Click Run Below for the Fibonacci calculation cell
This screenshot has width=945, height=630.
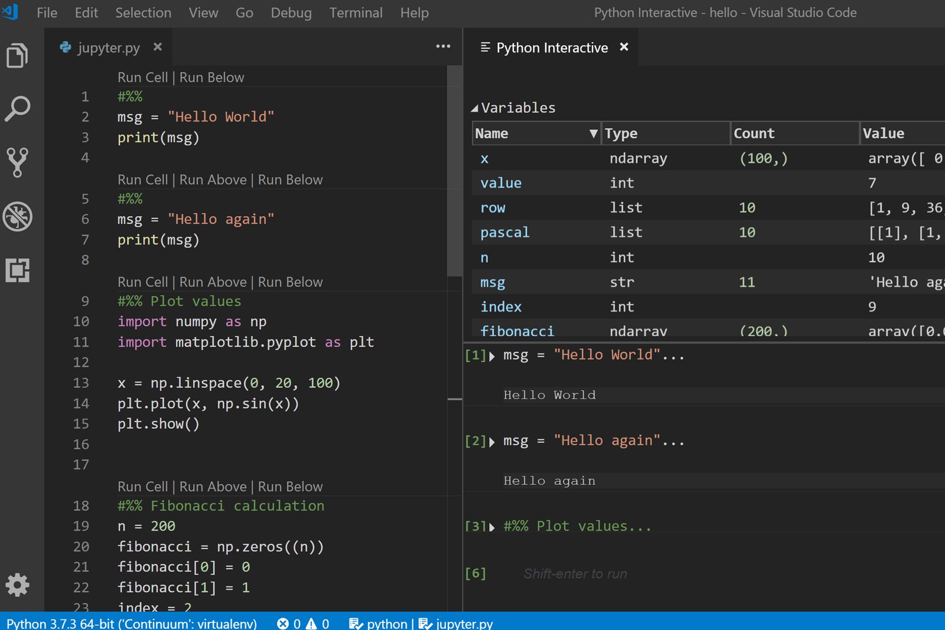point(290,487)
